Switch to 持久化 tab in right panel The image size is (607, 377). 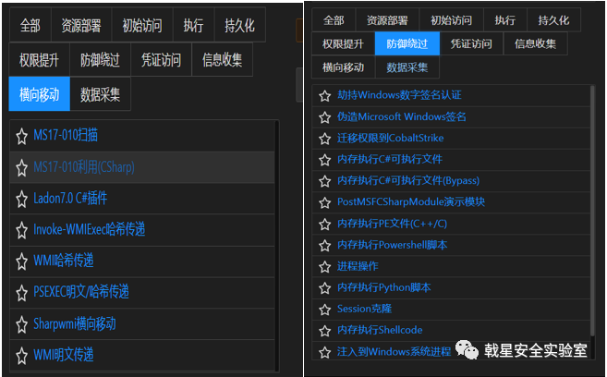click(x=553, y=20)
